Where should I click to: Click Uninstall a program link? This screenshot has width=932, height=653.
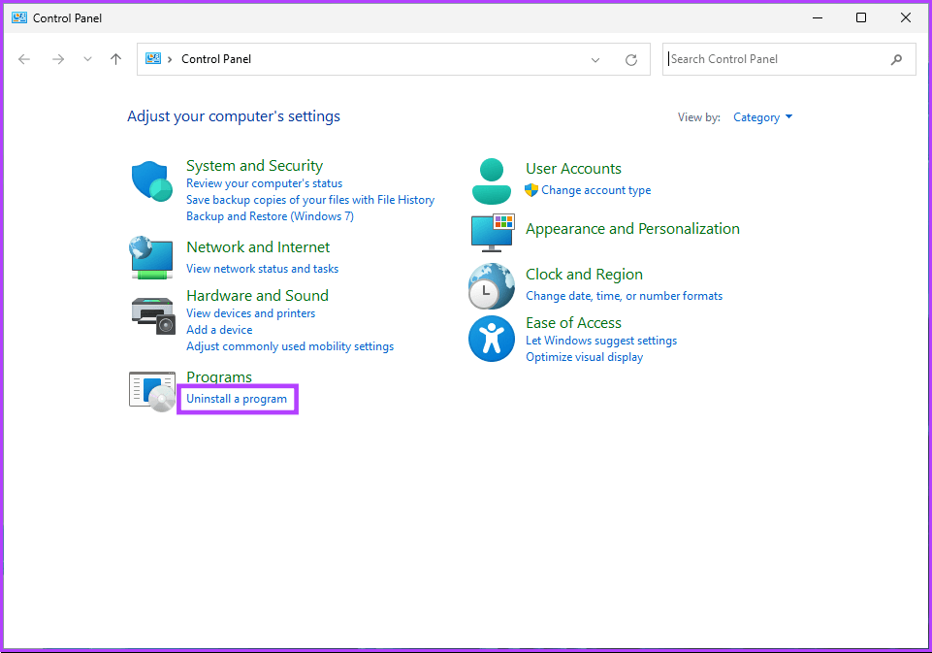click(x=237, y=399)
